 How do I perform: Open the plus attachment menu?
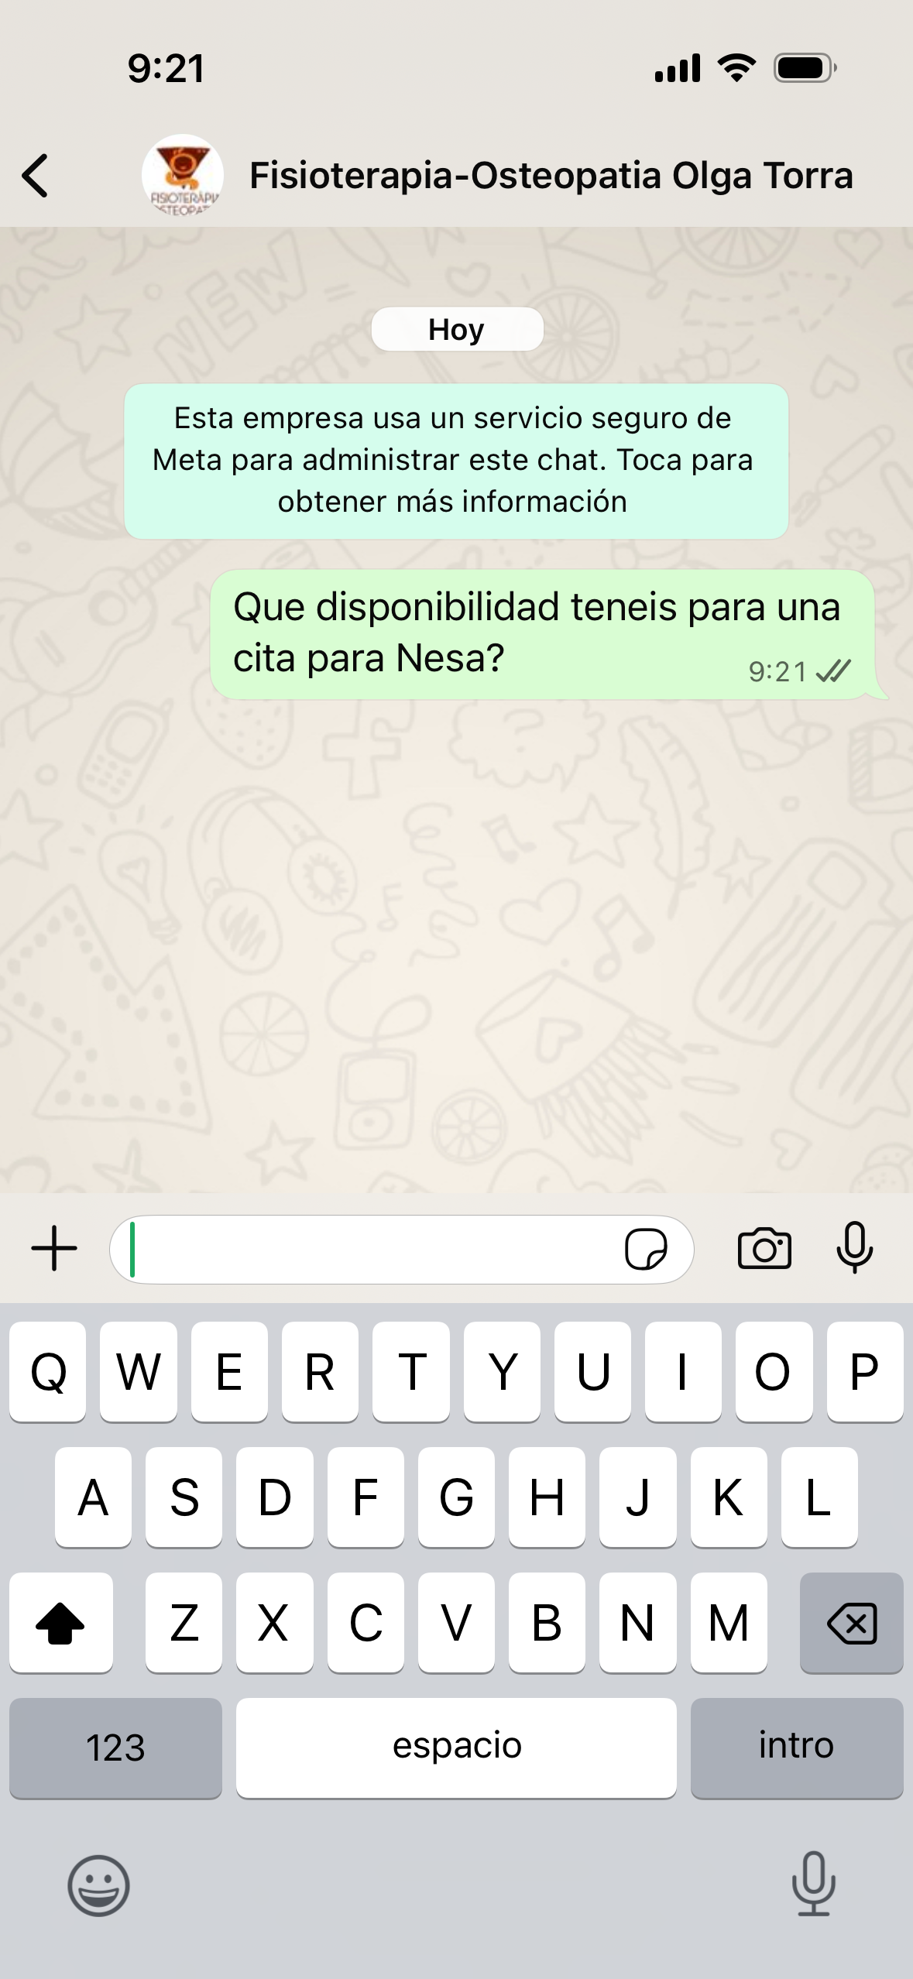pos(54,1249)
